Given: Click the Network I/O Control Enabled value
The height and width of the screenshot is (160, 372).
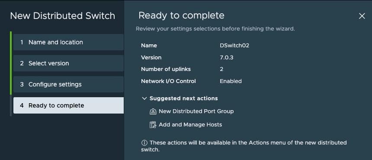Looking at the screenshot, I should point(231,81).
